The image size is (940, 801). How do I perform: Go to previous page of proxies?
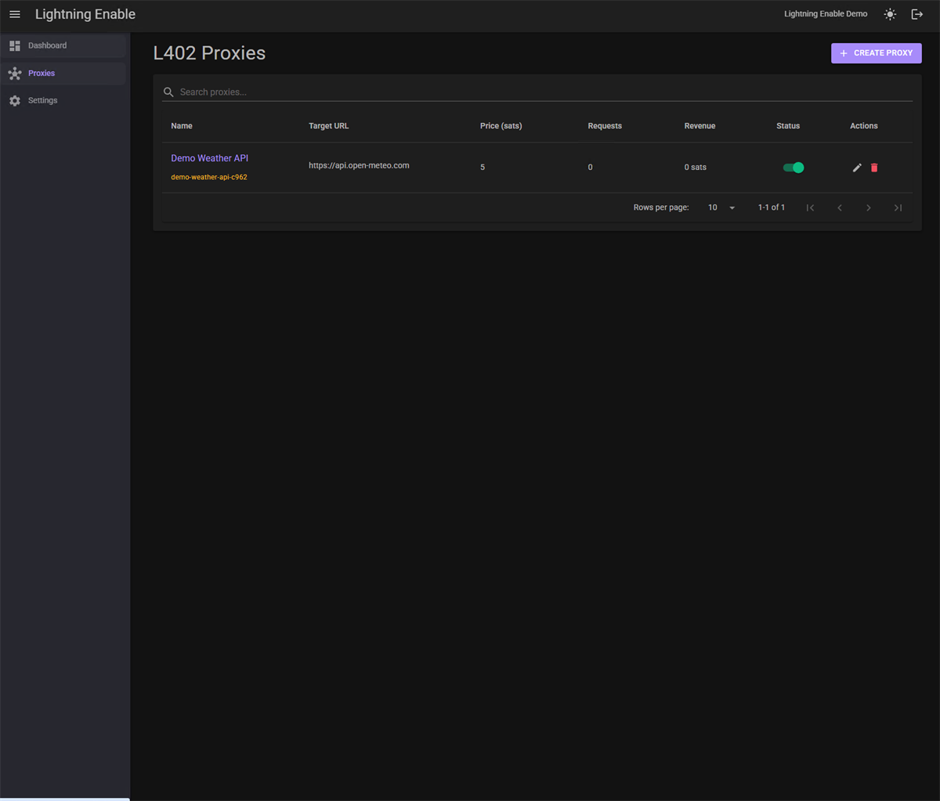(x=840, y=207)
